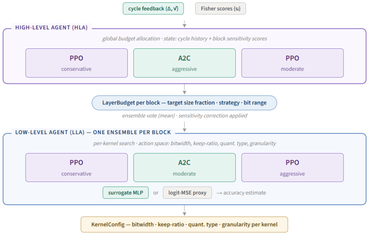Viewport: 369px width, 235px height.
Task: Click the HLA PPO moderate block
Action: coord(292,63)
